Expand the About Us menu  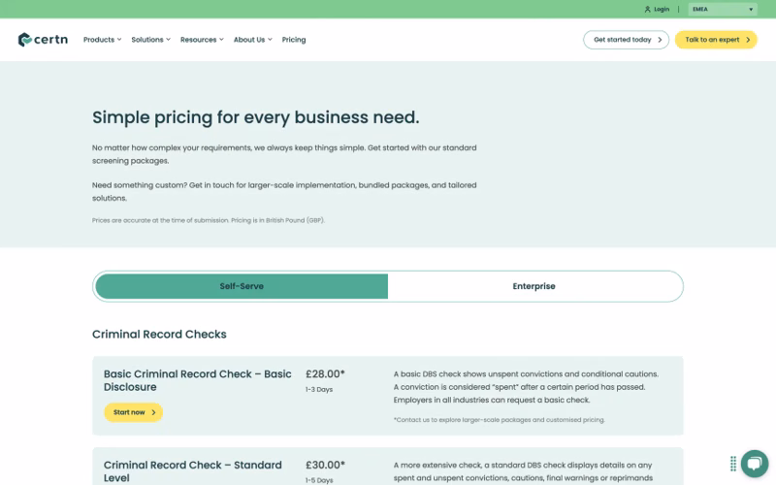click(253, 40)
